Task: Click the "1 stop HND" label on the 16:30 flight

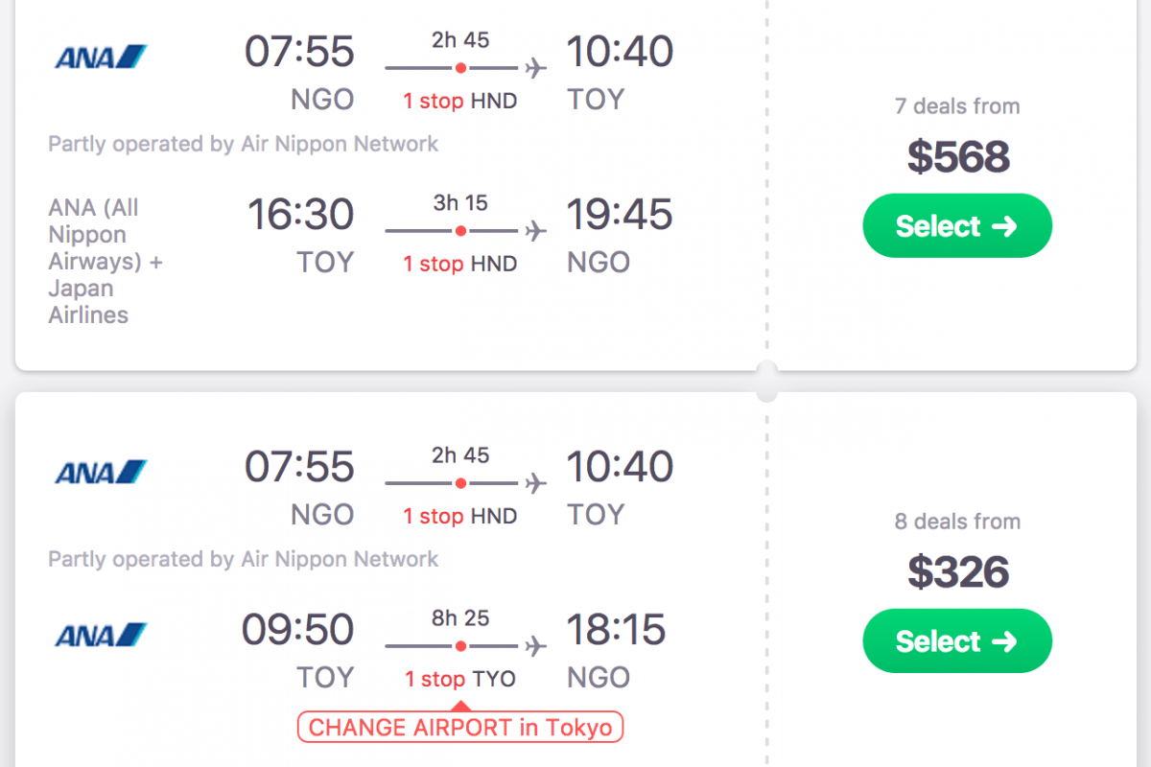Action: 460,264
